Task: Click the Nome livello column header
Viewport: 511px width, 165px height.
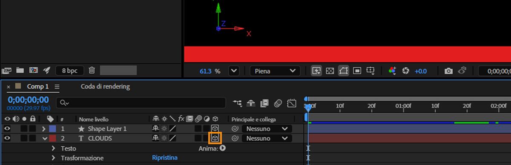Action: (94, 119)
